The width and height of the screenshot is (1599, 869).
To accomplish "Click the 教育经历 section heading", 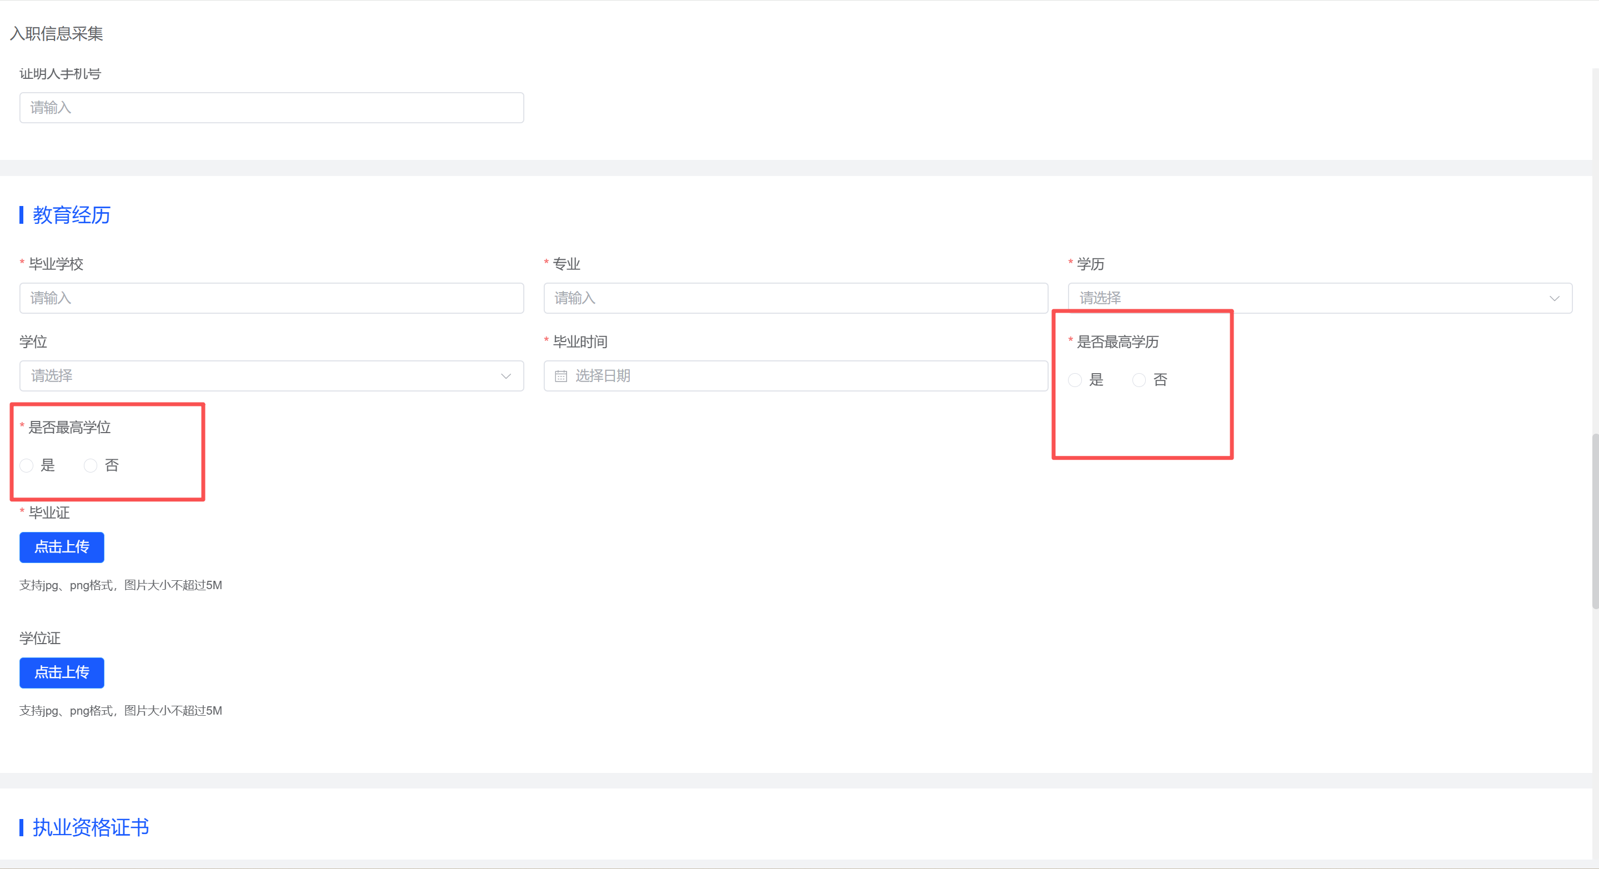I will click(72, 215).
